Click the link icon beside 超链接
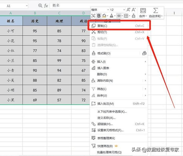Viewport: 183px width, 156px height. tap(94, 124)
